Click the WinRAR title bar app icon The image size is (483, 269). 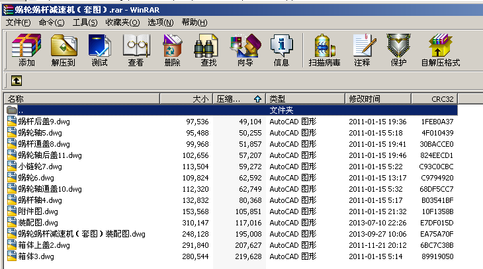coord(8,10)
